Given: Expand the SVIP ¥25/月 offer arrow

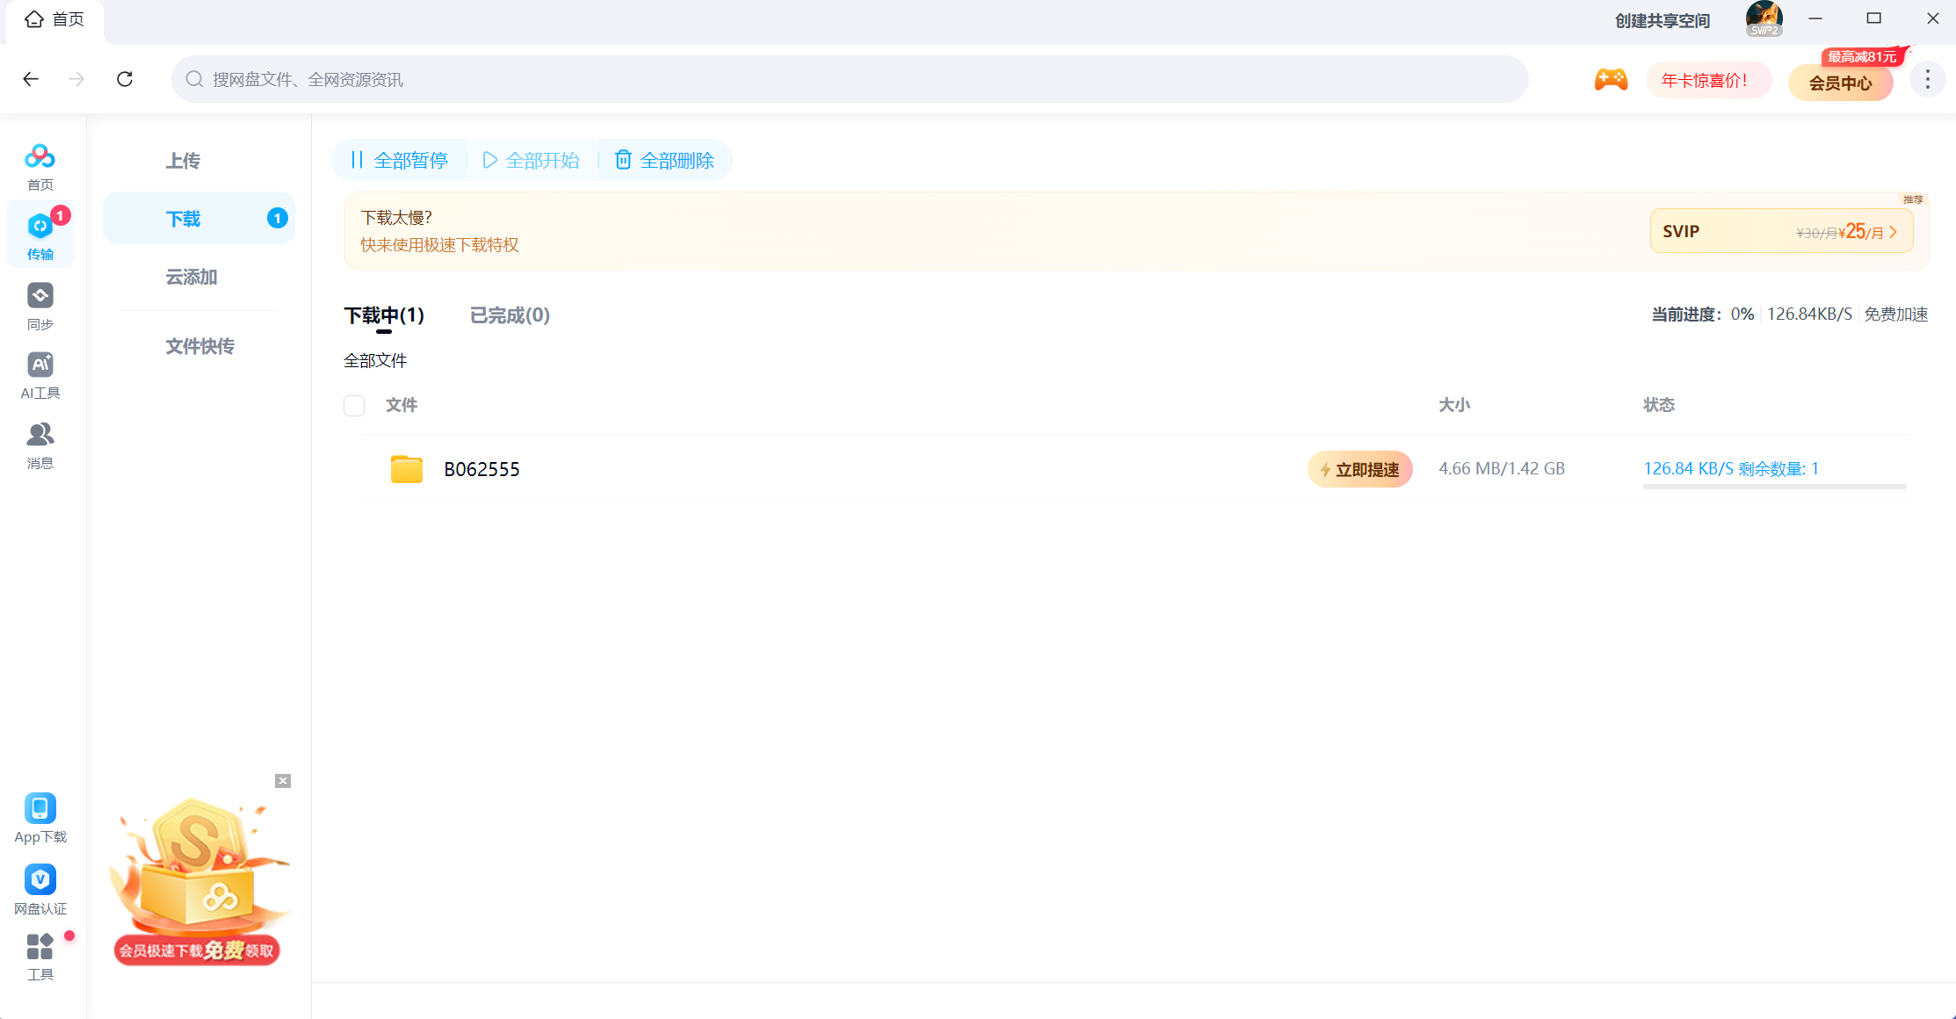Looking at the screenshot, I should 1893,232.
